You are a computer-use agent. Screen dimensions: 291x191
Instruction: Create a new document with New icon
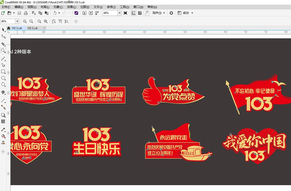coord(3,13)
